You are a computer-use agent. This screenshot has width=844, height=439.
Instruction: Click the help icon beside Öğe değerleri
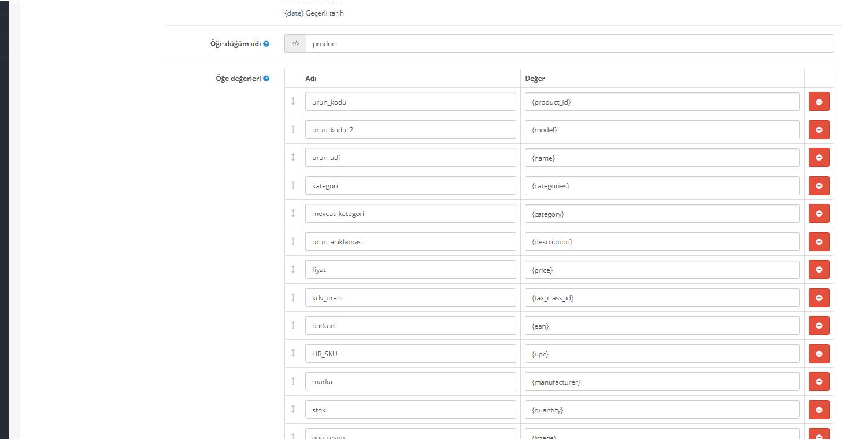[x=265, y=78]
